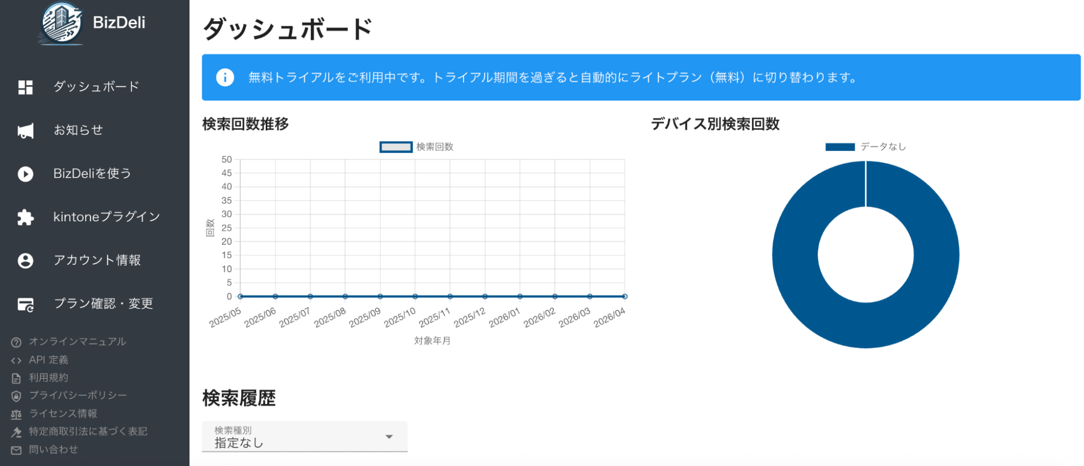Open the アカウント情報 menu item
This screenshot has height=466, width=1084.
click(97, 260)
